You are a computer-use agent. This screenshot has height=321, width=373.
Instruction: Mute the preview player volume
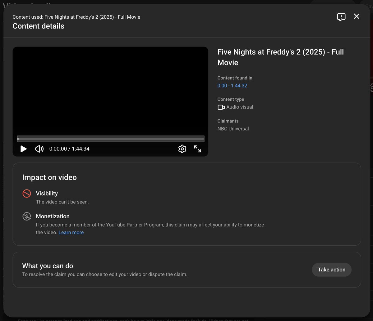pos(39,149)
